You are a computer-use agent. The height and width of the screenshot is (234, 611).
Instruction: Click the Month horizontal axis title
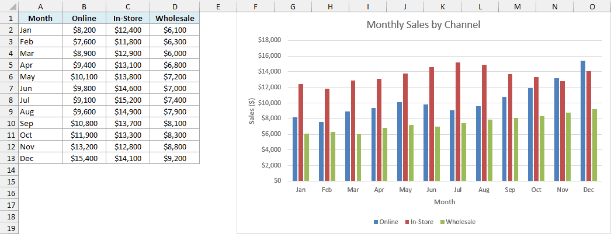pyautogui.click(x=444, y=202)
